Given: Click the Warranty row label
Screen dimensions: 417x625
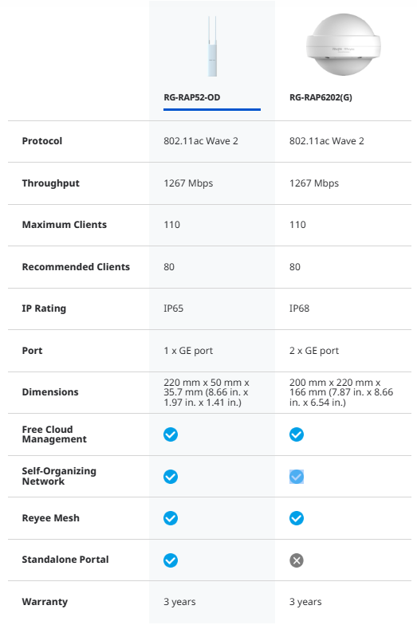Looking at the screenshot, I should (x=45, y=602).
